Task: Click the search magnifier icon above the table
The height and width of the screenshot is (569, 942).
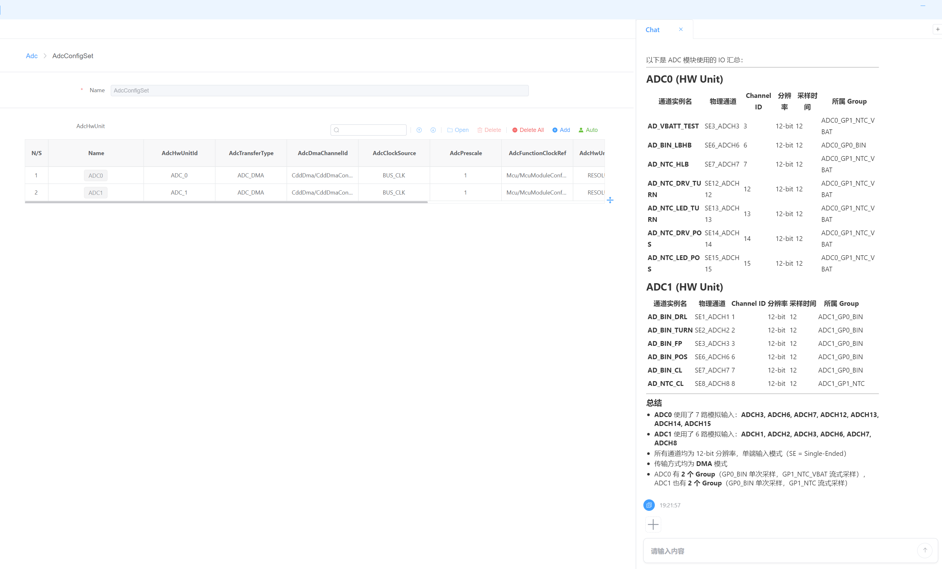Action: point(336,130)
